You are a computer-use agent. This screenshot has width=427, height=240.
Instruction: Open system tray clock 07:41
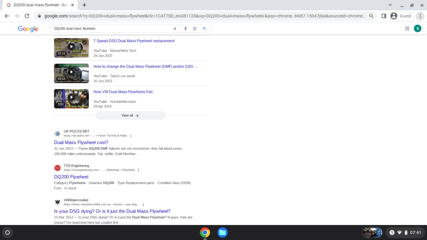pos(415,232)
